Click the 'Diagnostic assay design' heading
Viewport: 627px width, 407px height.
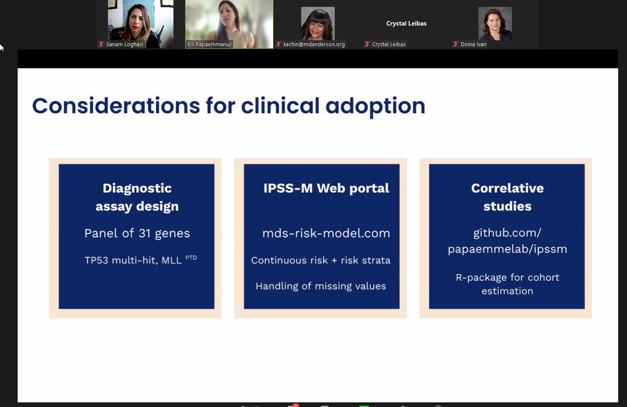(x=137, y=197)
